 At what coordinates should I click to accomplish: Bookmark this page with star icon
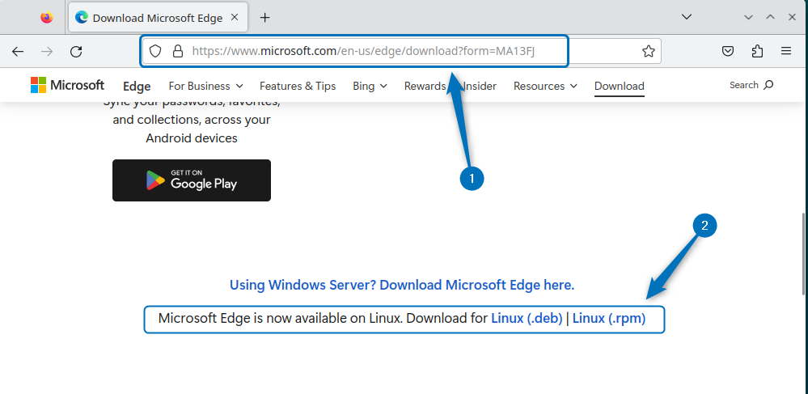point(648,51)
